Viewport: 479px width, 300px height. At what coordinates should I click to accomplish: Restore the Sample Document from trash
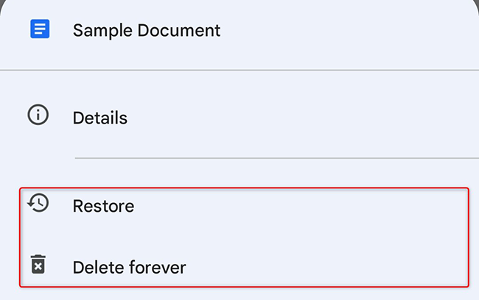click(x=103, y=206)
